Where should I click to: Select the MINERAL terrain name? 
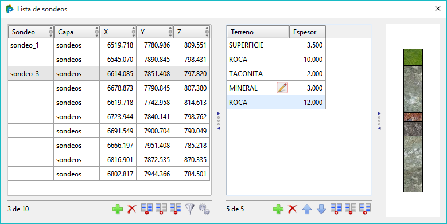(x=243, y=88)
